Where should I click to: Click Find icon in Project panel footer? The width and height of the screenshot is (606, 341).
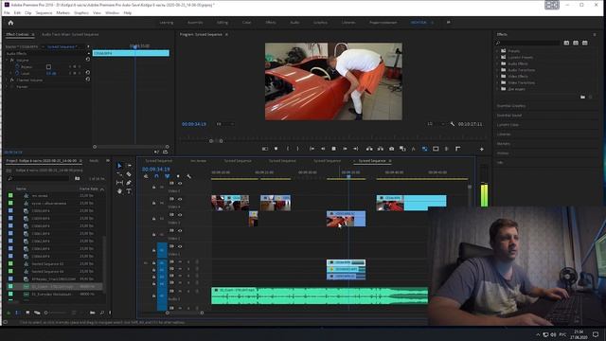[101, 313]
